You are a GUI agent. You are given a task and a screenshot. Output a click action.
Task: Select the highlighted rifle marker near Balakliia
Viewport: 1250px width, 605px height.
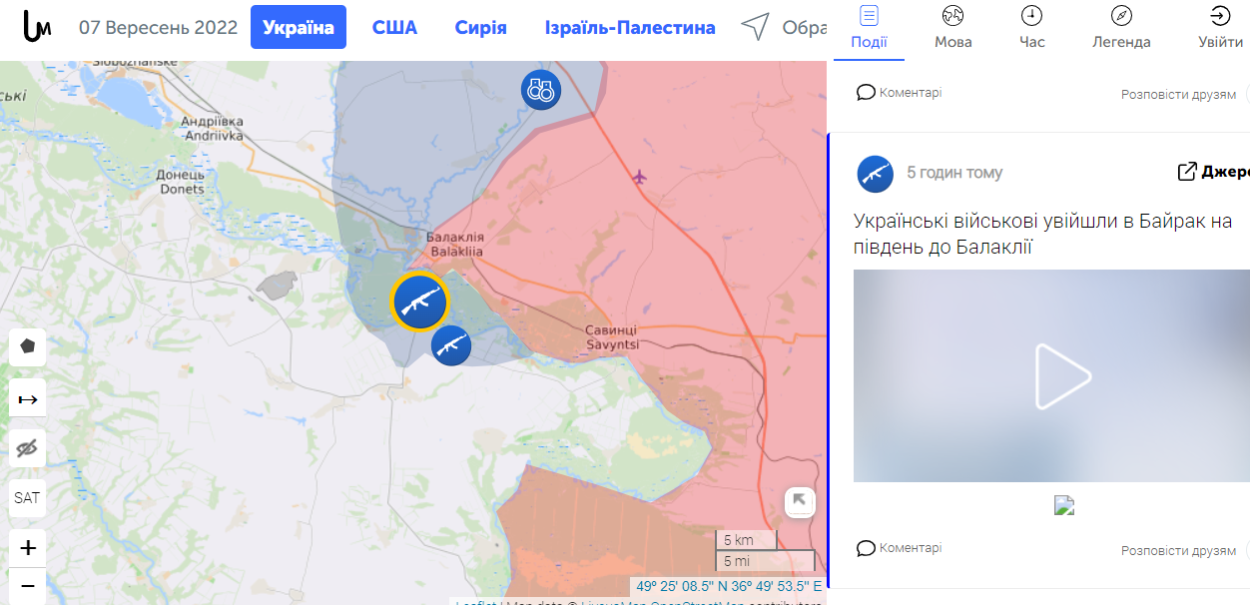pos(420,301)
